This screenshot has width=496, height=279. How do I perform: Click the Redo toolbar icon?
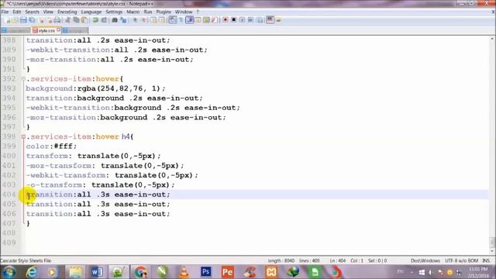104,20
